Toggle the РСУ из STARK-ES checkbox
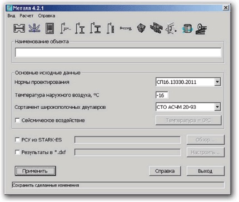The height and width of the screenshot is (202, 239). pyautogui.click(x=17, y=140)
